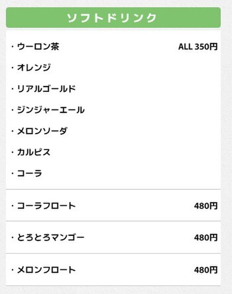This screenshot has height=294, width=232.
Task: Click the bullet before ウーロン茶
Action: [13, 47]
